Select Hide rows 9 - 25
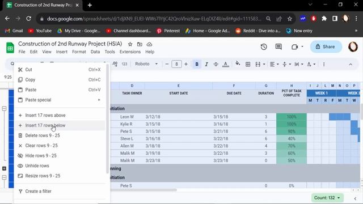The height and width of the screenshot is (204, 363). tap(60, 156)
